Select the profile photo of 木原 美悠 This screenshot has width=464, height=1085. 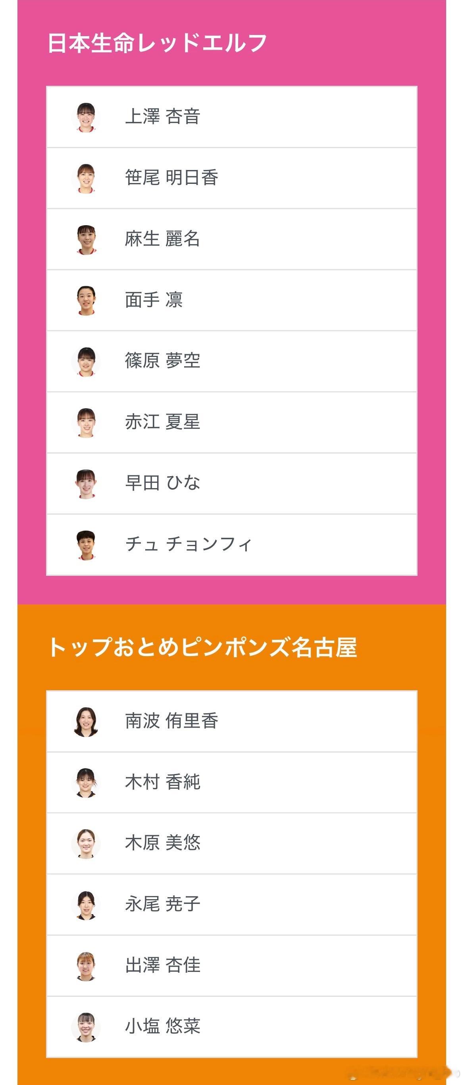pos(86,844)
